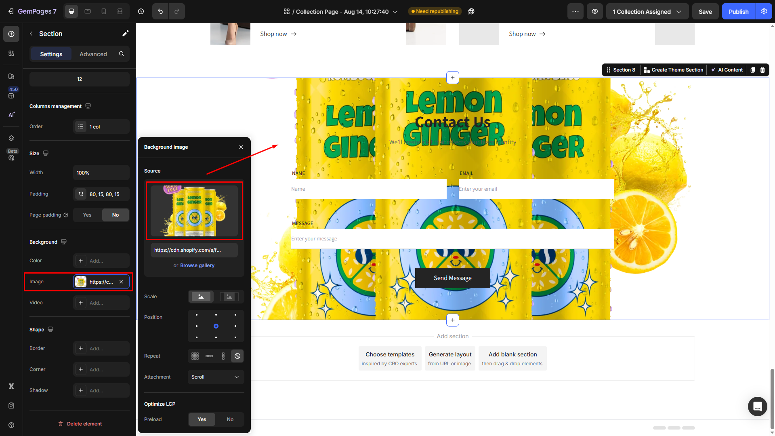This screenshot has width=775, height=436.
Task: Select the Settings tab
Action: [x=51, y=54]
